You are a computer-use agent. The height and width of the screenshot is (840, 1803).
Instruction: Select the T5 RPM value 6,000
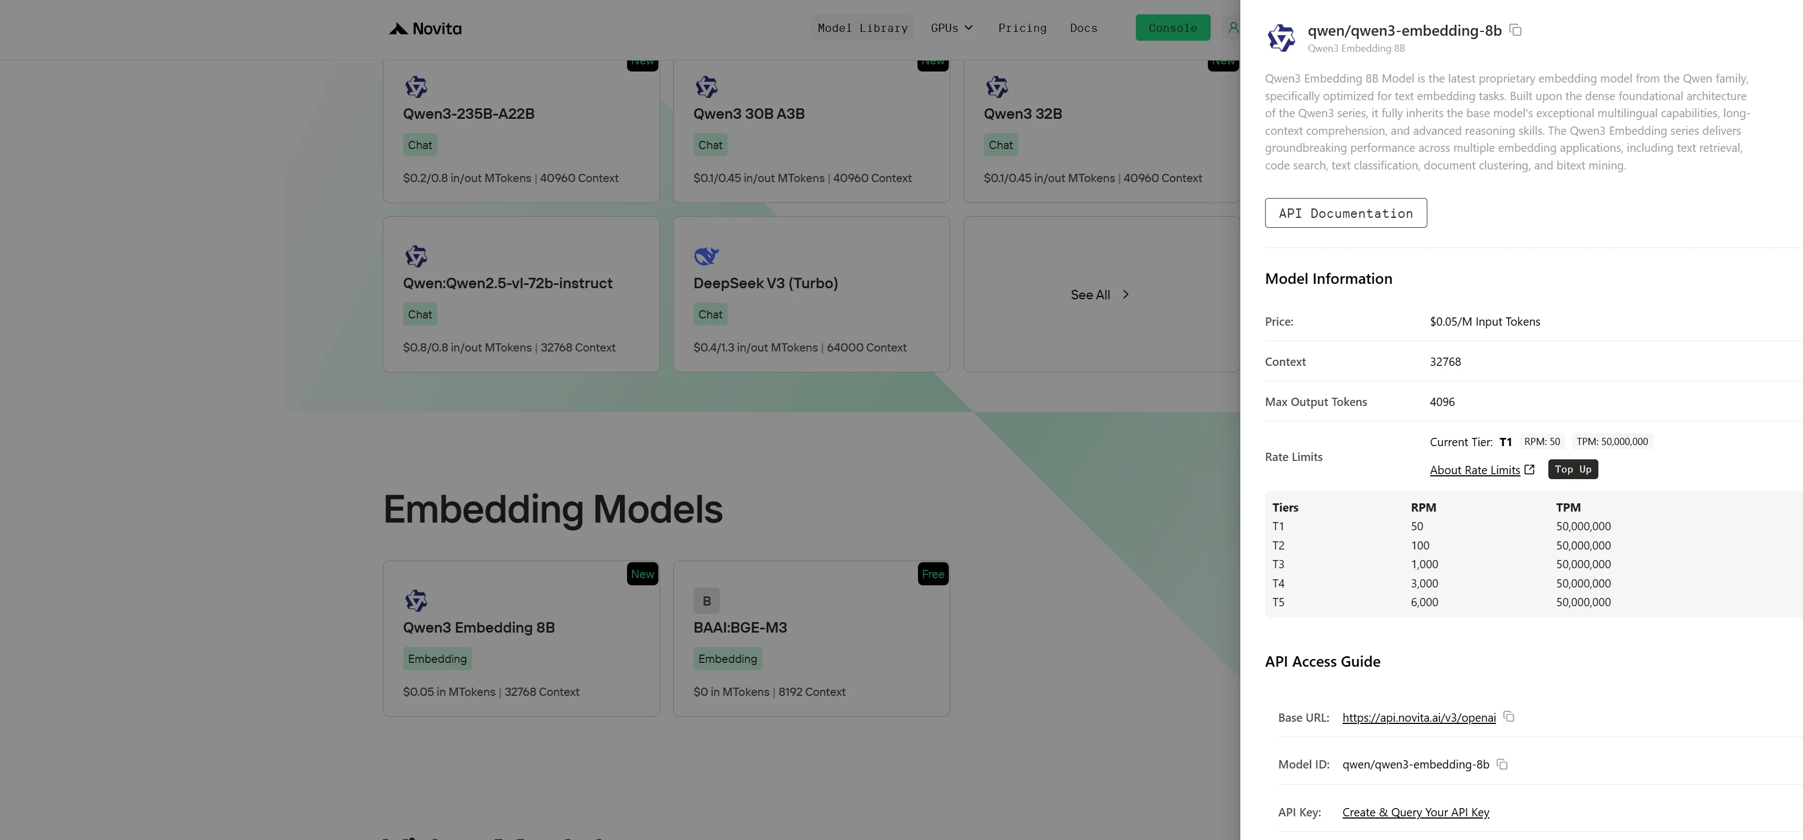(x=1425, y=602)
